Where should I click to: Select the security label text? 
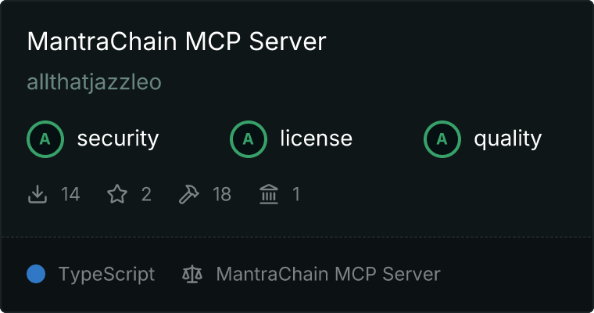118,139
